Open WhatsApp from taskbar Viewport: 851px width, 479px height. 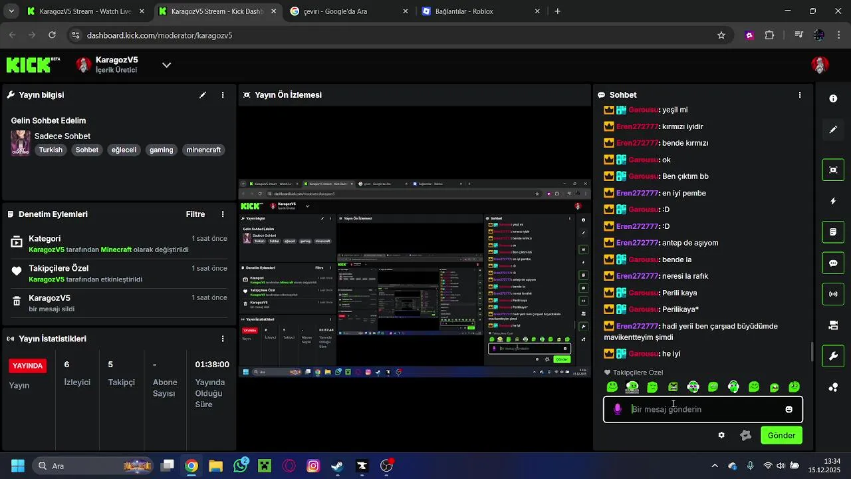pos(241,466)
